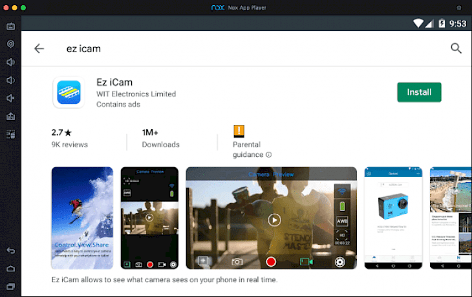Click 'Ez iCam allows to see' description

(164, 280)
